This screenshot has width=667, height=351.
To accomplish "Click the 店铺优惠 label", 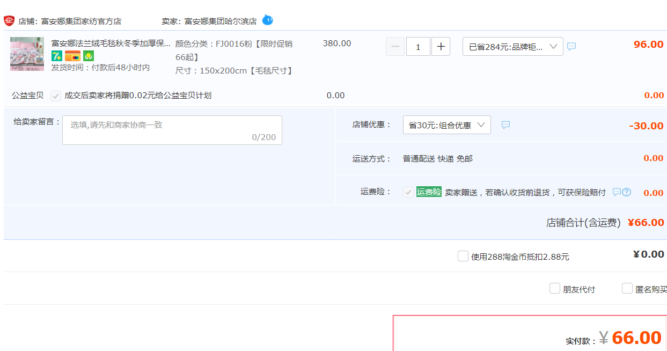I will coord(372,125).
